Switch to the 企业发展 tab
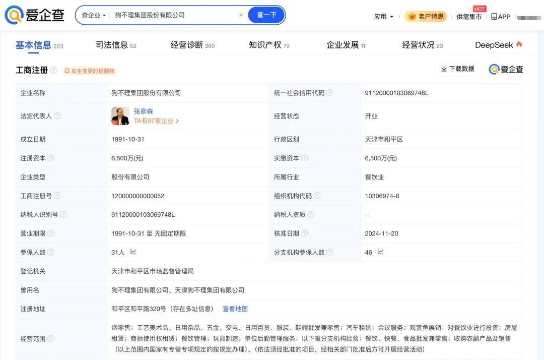544x360 pixels. pos(346,45)
